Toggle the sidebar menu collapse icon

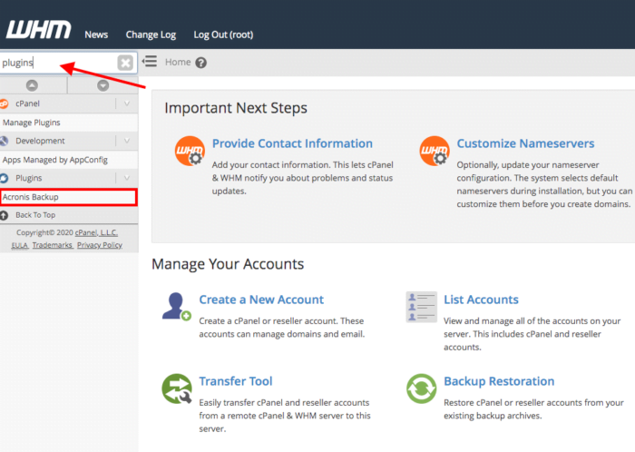click(150, 62)
